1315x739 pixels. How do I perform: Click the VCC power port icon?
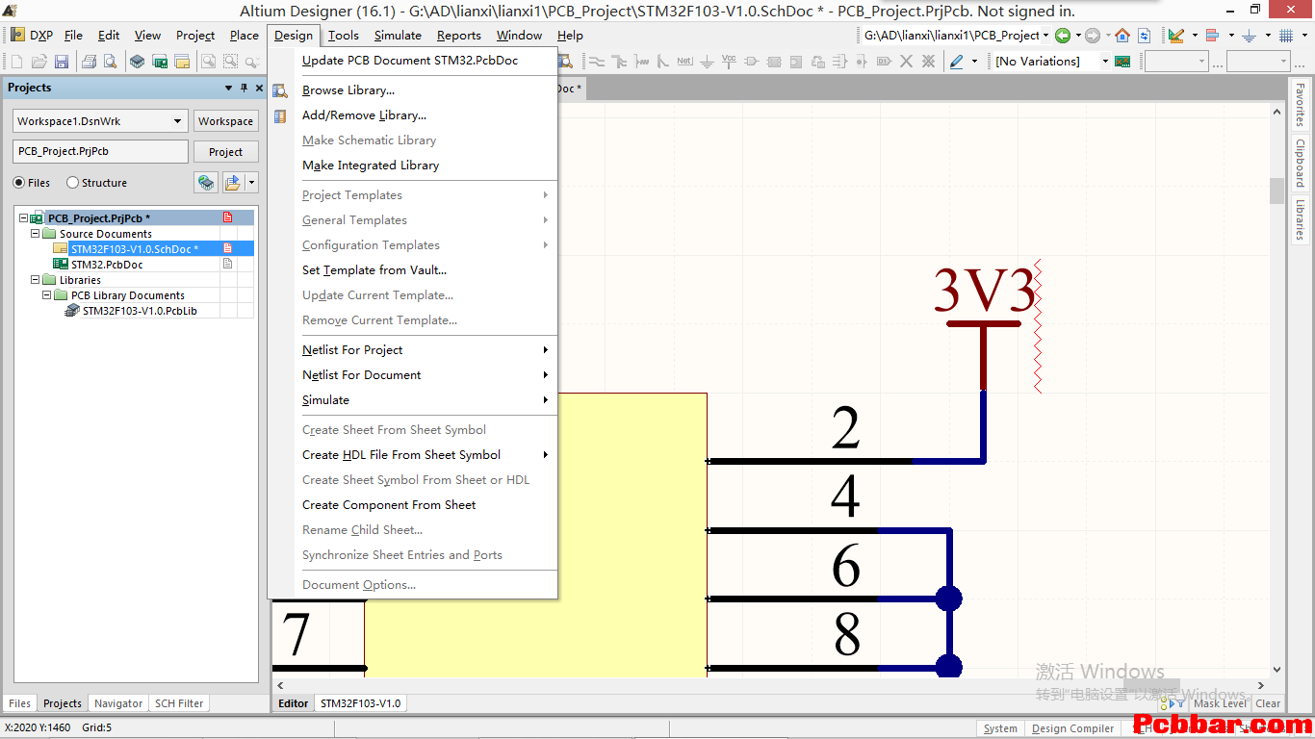point(729,62)
